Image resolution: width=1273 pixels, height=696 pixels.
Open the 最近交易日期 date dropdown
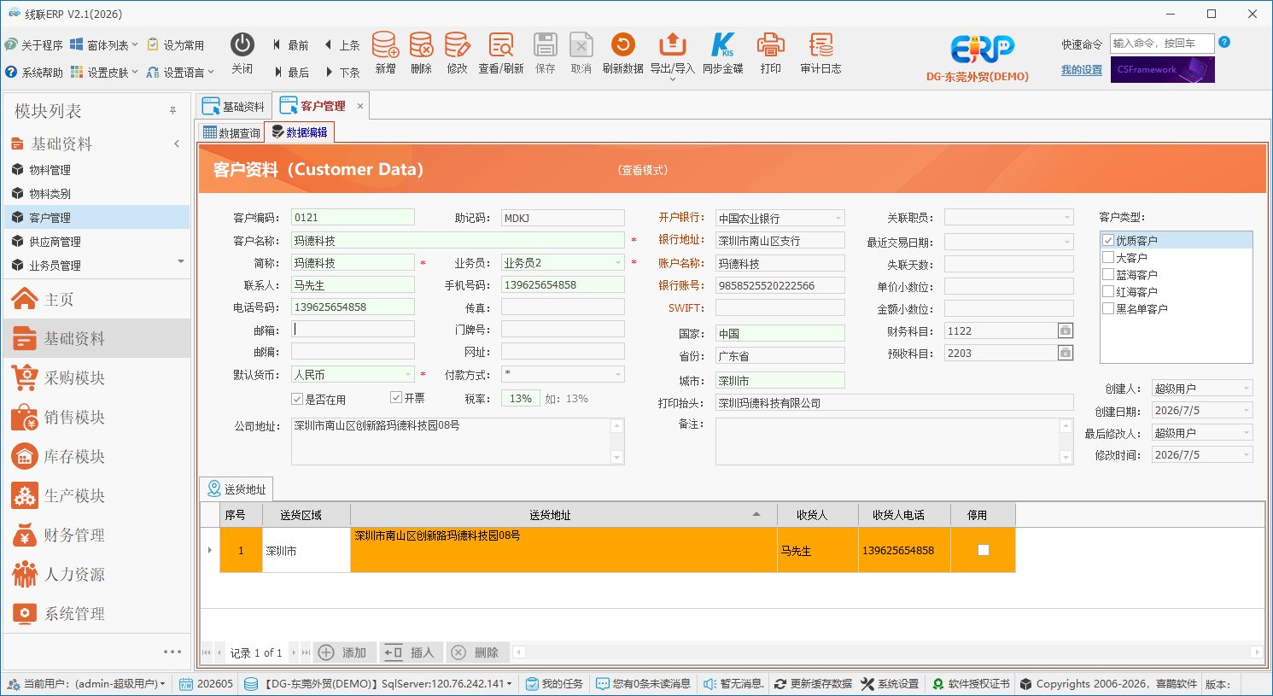[x=1067, y=242]
